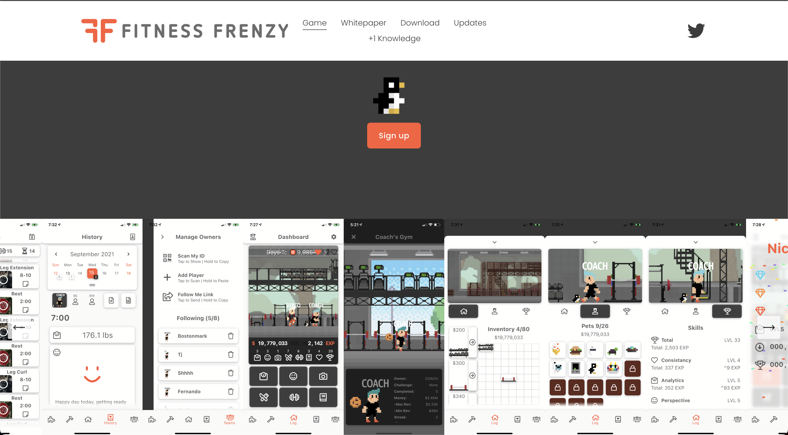Open the Whitepaper page
Screen dimensions: 788x435
(x=363, y=22)
